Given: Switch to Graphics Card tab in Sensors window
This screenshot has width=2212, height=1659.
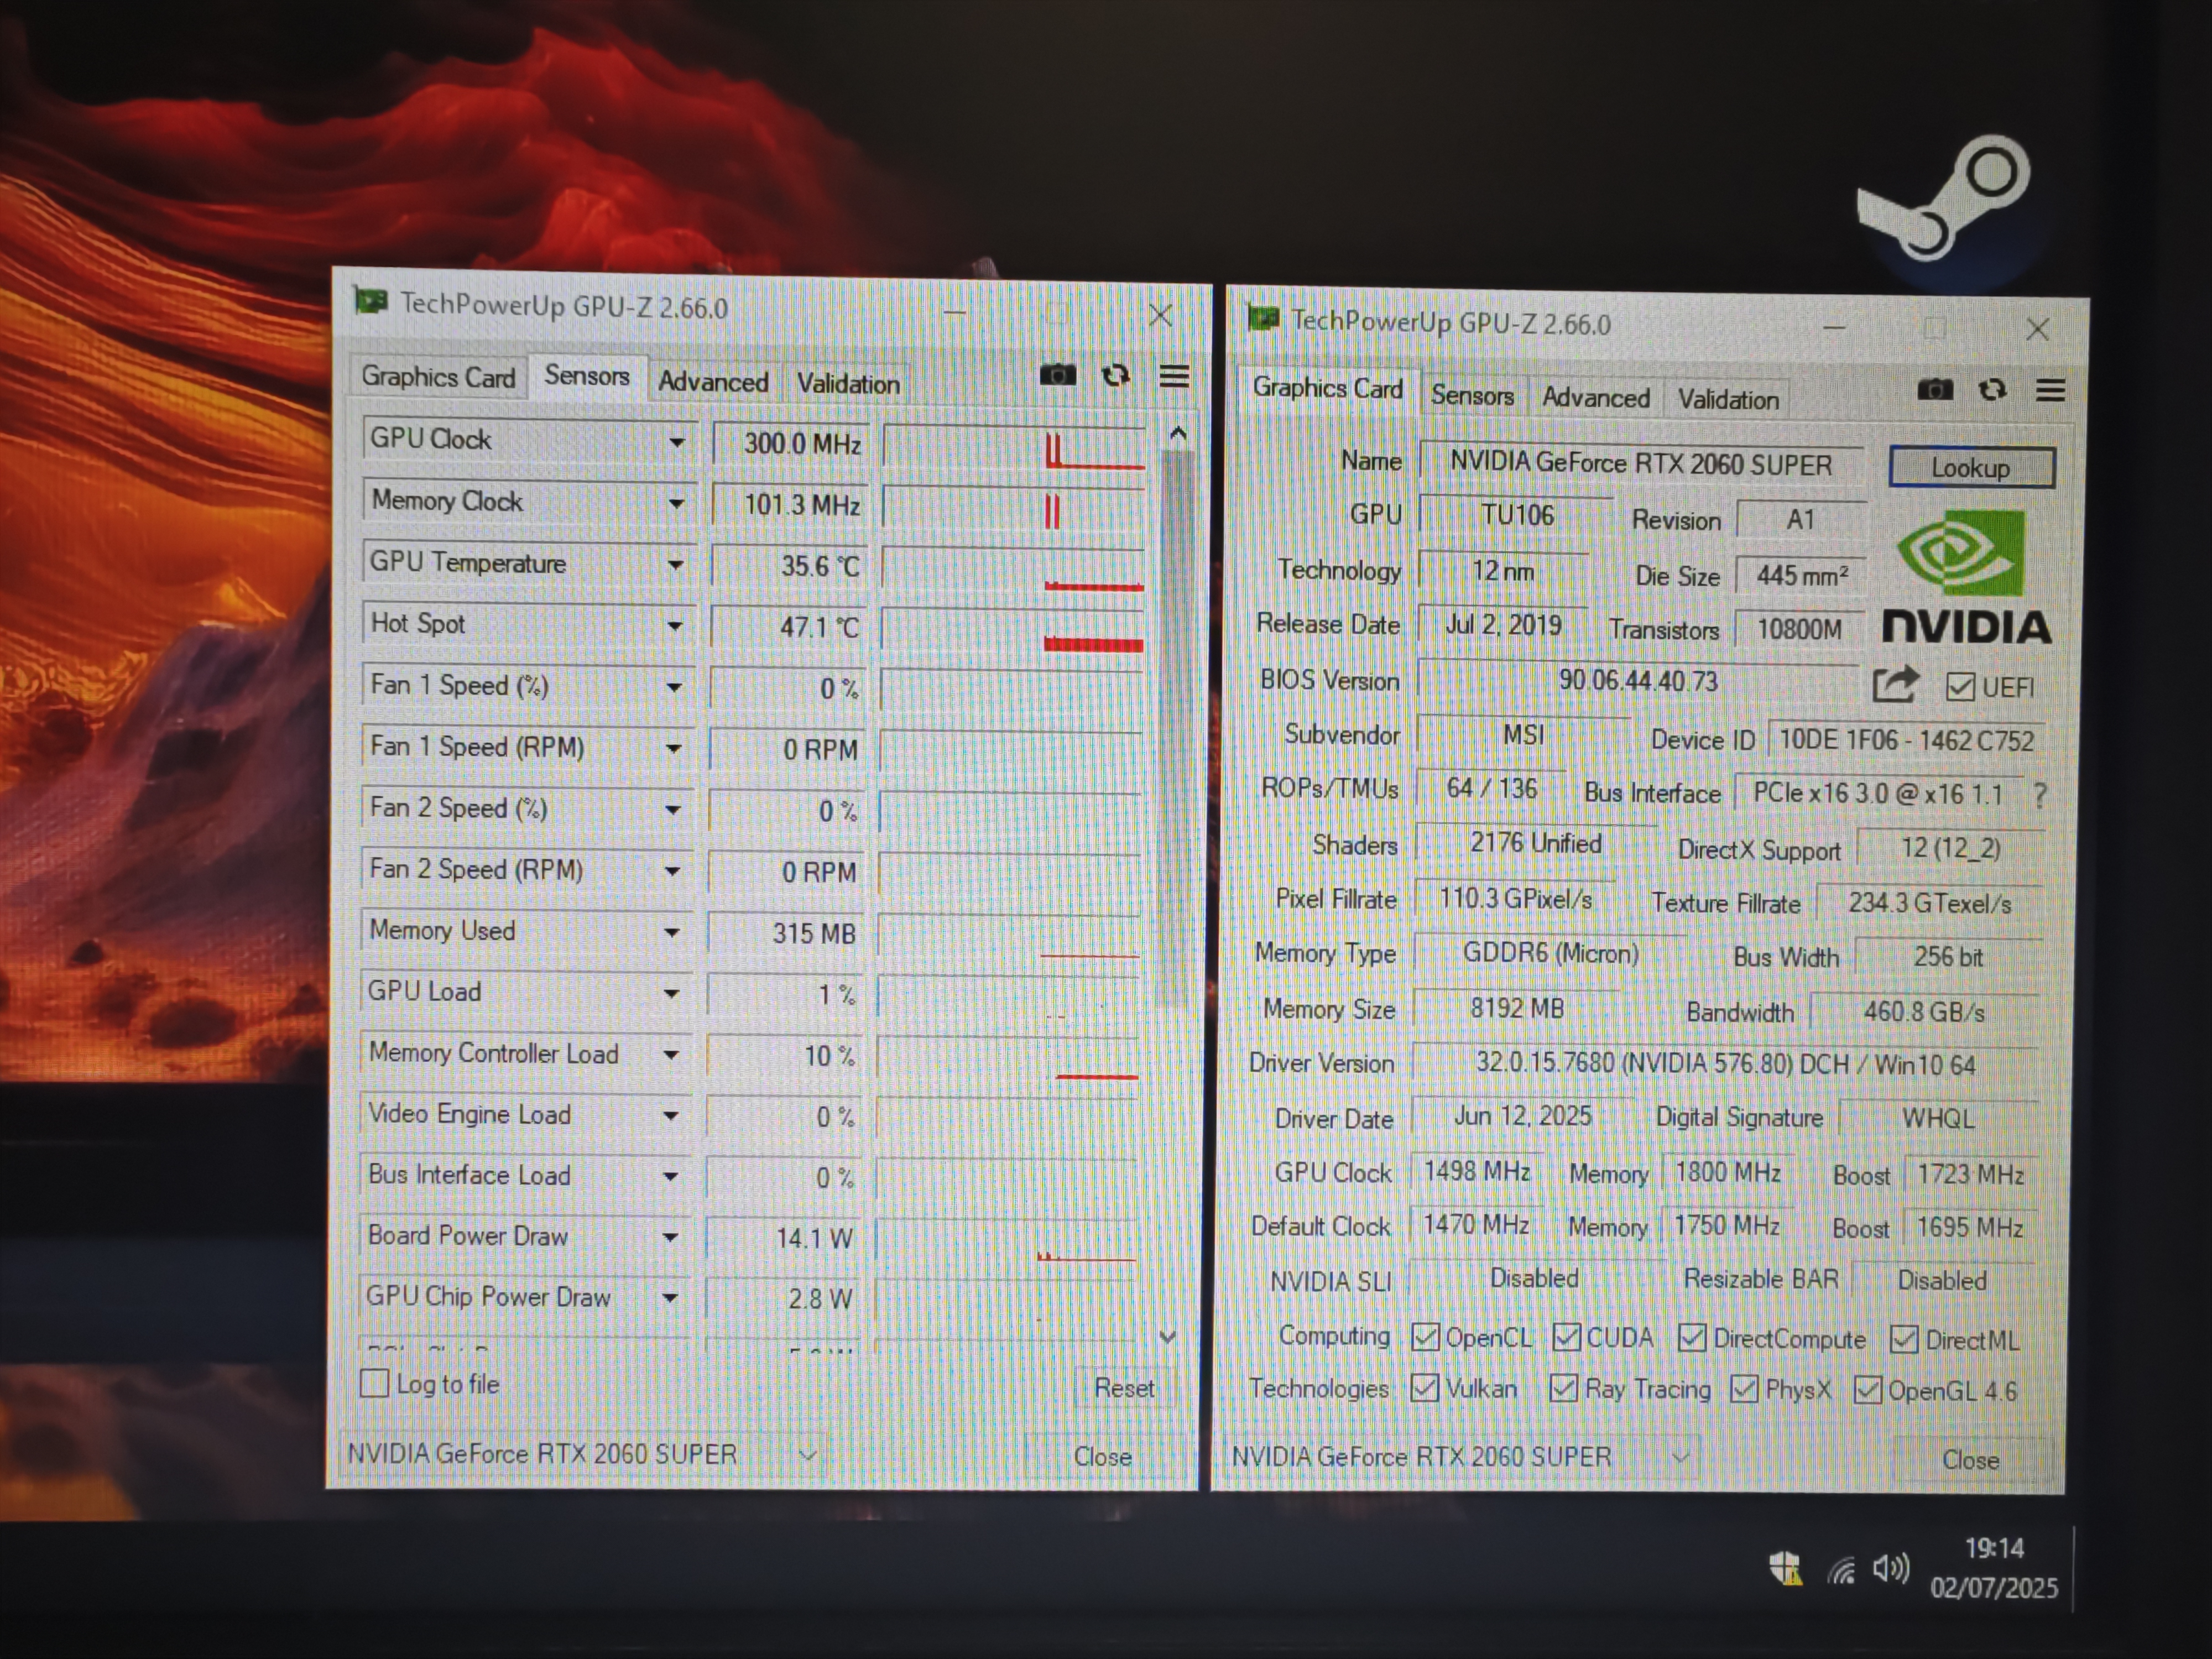Looking at the screenshot, I should (x=438, y=377).
